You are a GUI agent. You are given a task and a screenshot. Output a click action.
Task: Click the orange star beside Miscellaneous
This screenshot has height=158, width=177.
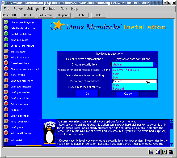point(6,51)
